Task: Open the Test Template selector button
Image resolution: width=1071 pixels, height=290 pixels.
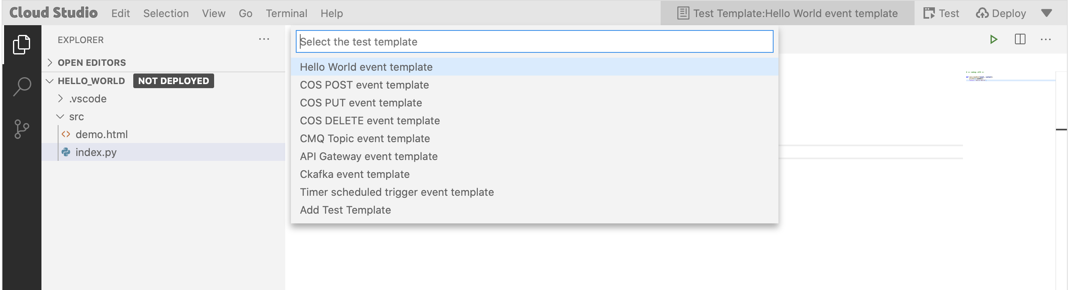Action: coord(787,13)
